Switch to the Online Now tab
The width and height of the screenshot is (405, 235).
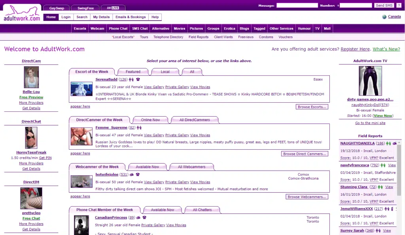tap(150, 120)
